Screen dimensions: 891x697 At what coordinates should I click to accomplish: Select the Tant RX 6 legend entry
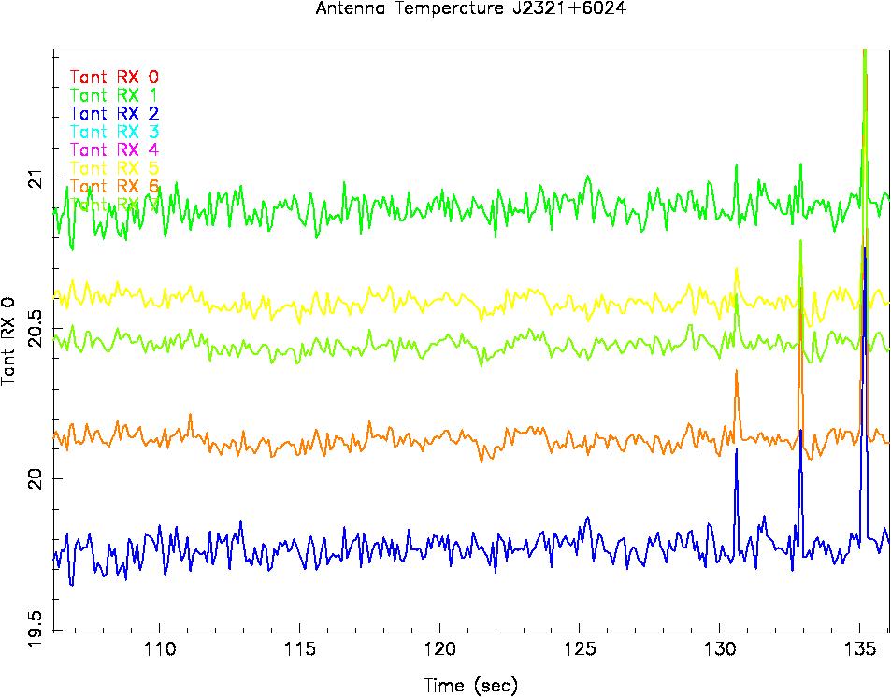[114, 186]
